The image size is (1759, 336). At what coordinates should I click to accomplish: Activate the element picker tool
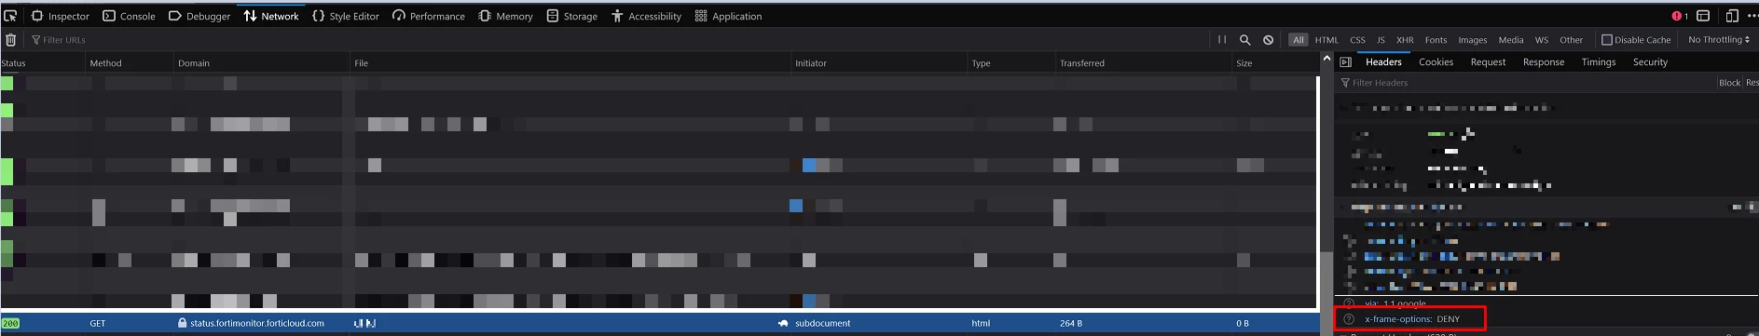(x=11, y=16)
